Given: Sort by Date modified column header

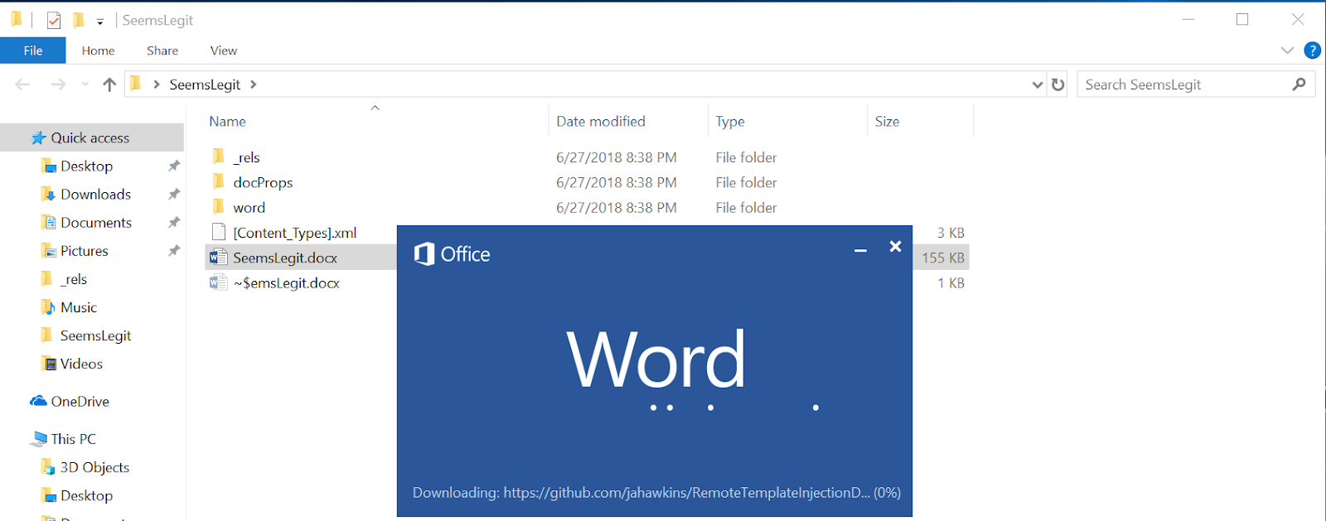Looking at the screenshot, I should coord(601,121).
